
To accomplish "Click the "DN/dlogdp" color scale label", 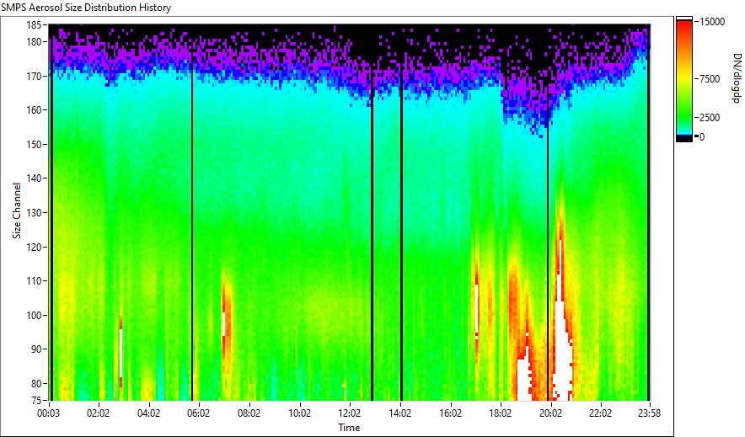I will 737,77.
